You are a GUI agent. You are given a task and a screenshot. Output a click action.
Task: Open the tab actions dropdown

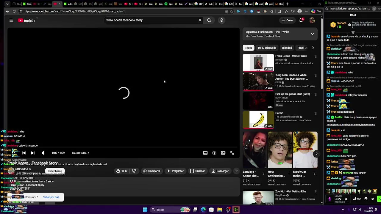(7, 4)
